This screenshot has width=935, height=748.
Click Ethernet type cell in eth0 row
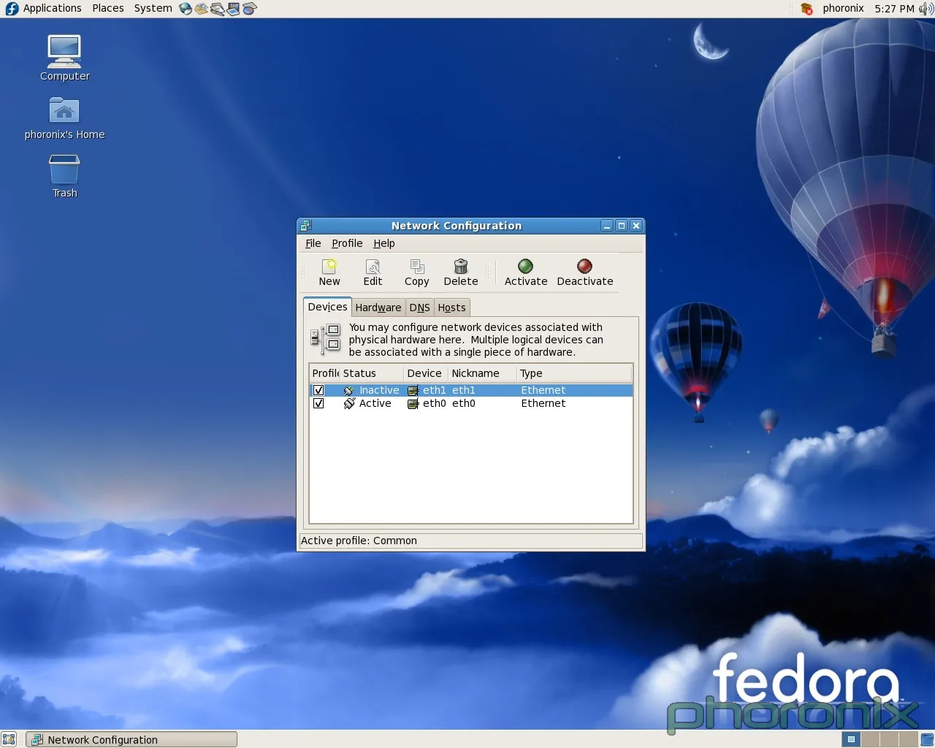[543, 403]
